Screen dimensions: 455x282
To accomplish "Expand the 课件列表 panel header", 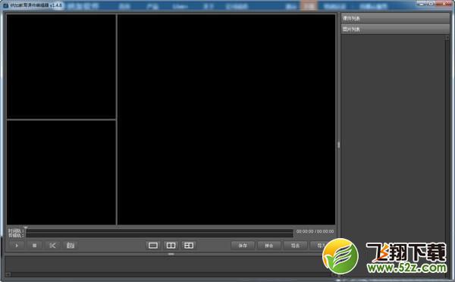I will coord(395,18).
